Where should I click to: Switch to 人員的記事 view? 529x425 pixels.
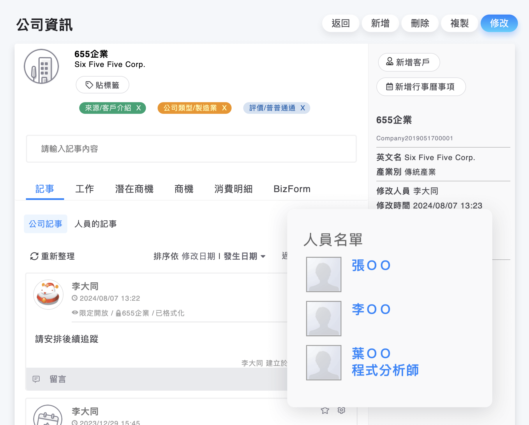[96, 224]
